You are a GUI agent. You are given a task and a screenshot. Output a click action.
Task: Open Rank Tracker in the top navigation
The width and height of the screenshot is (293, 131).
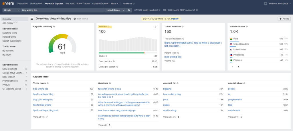point(83,3)
